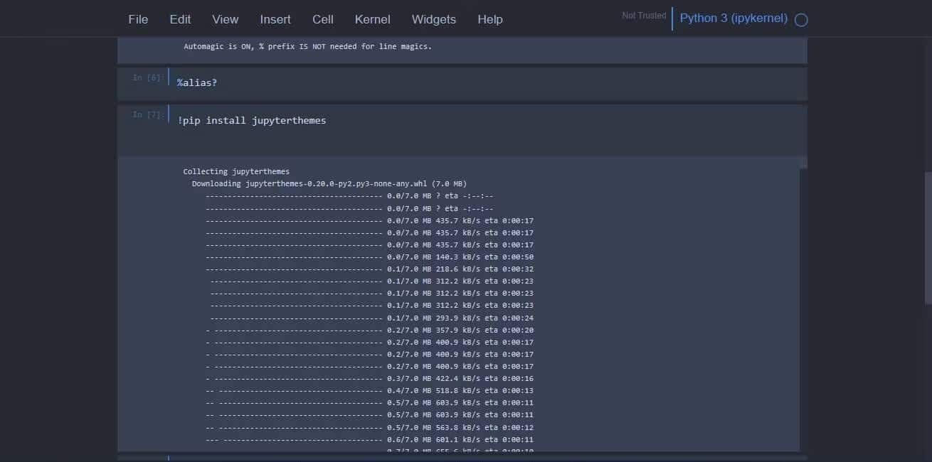The width and height of the screenshot is (932, 462).
Task: Click the In [7] prompt label
Action: [146, 114]
